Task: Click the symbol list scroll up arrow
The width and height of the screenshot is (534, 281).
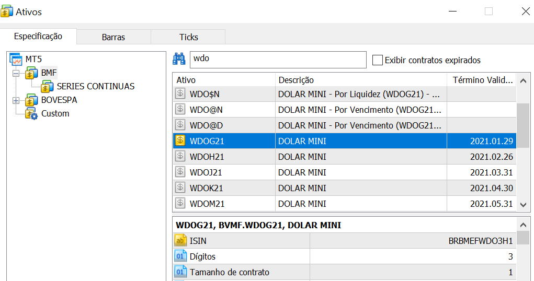Action: pyautogui.click(x=524, y=80)
